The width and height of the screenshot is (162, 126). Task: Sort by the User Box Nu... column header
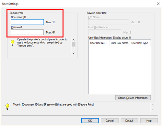click(99, 43)
